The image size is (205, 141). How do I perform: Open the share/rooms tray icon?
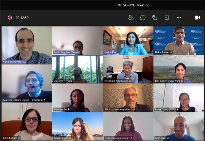click(x=167, y=18)
